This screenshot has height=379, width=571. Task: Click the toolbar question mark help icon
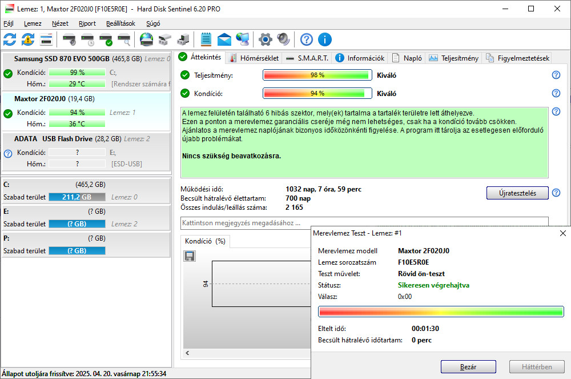pos(306,39)
